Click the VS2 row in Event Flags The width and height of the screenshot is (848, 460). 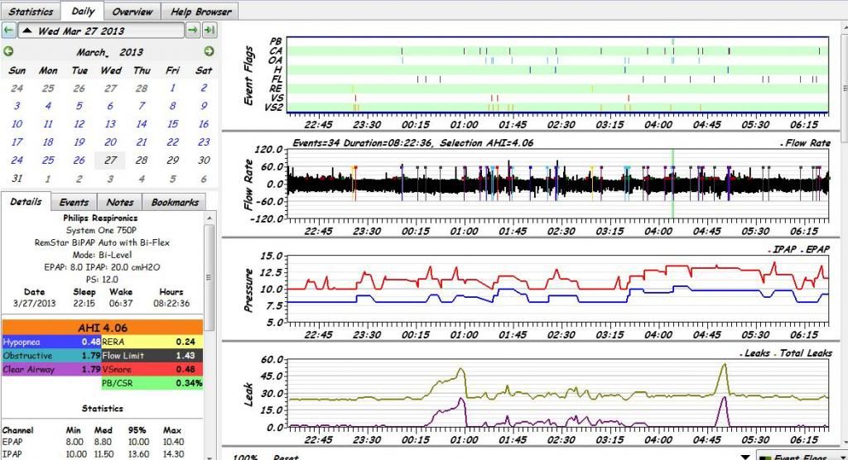point(557,108)
